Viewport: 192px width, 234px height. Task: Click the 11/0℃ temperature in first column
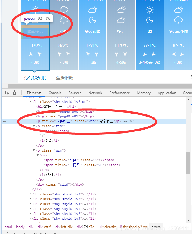[x=35, y=45]
